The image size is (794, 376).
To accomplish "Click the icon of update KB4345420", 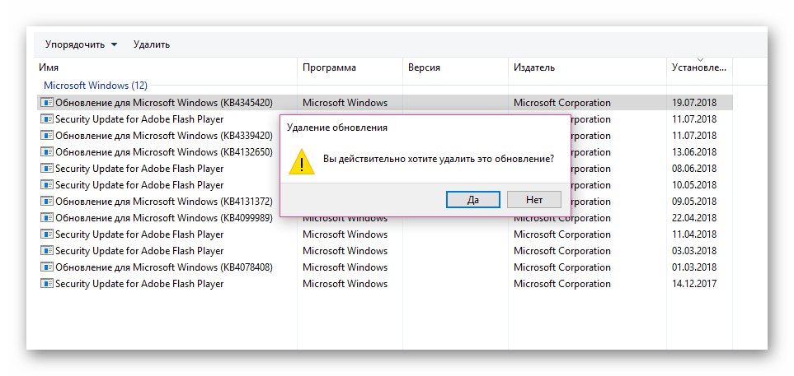I will [x=47, y=103].
